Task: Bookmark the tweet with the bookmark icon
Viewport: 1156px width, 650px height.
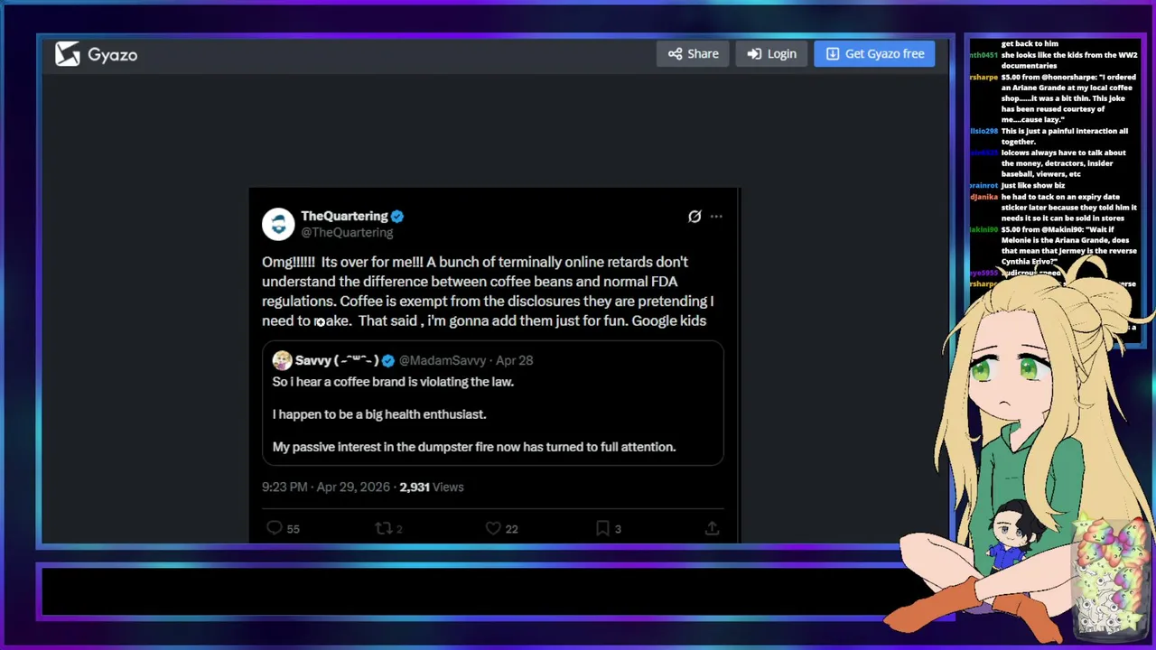Action: point(602,528)
